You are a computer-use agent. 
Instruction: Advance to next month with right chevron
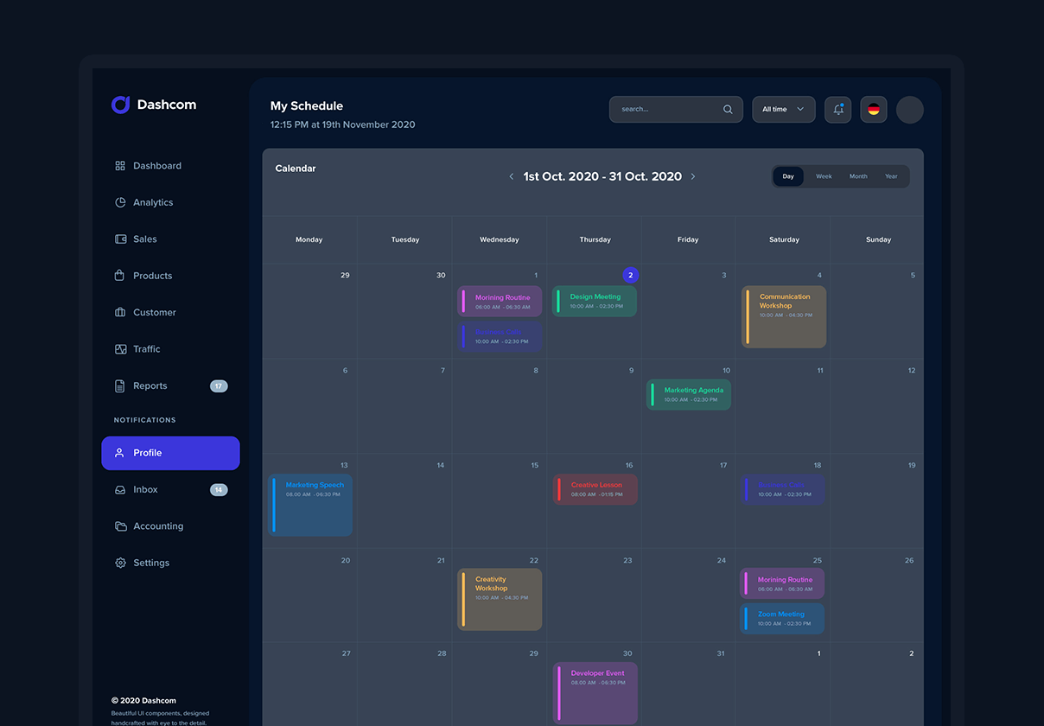[x=693, y=176]
